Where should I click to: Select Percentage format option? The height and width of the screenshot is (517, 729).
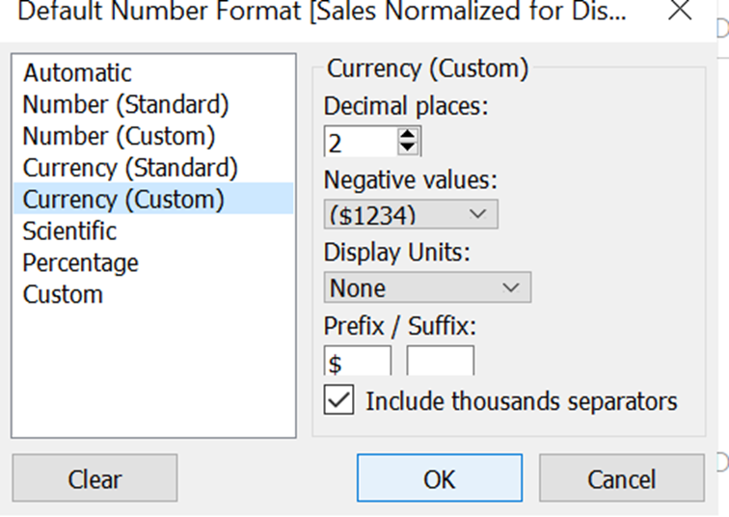coord(81,263)
